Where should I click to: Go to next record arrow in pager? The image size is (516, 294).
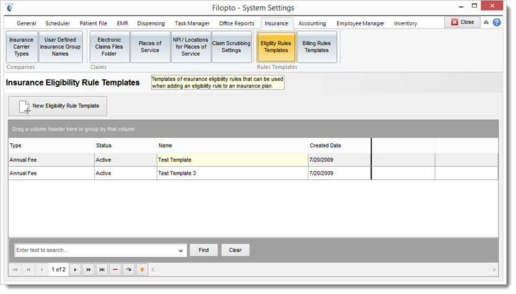(75, 270)
